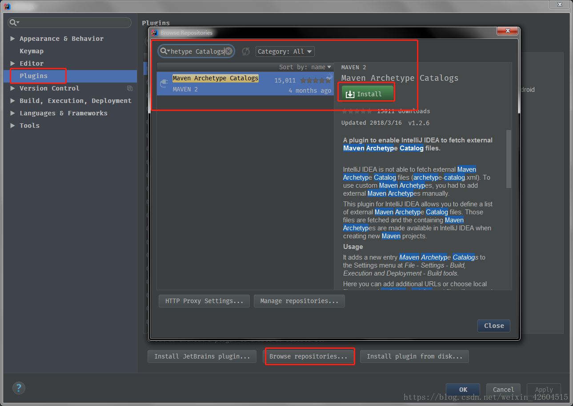
Task: Close Browse Repositories with title bar X
Action: tap(507, 31)
